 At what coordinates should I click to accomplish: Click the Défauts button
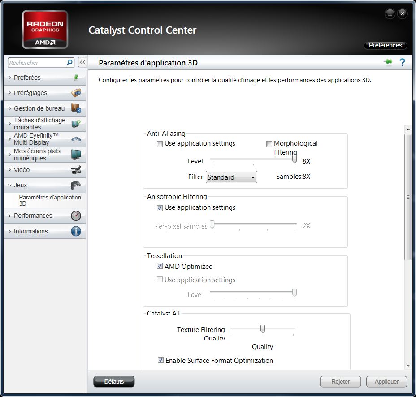click(114, 381)
